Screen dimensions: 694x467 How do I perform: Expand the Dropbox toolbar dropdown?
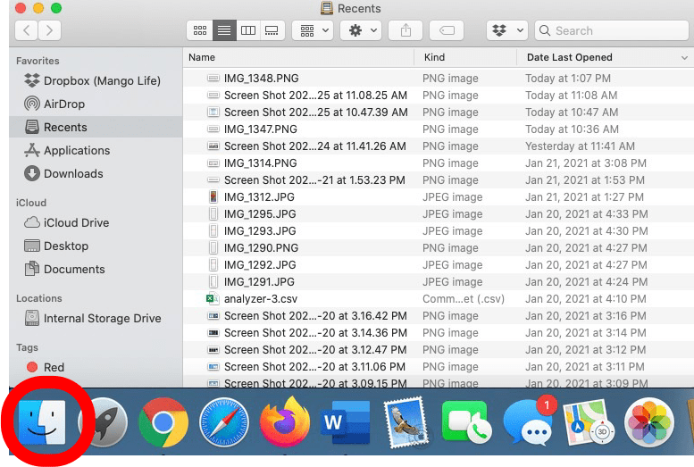click(506, 30)
